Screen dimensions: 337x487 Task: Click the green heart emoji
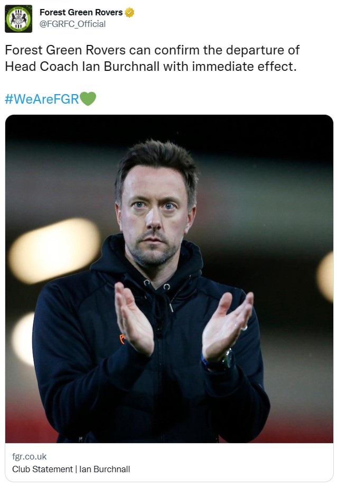pyautogui.click(x=88, y=99)
